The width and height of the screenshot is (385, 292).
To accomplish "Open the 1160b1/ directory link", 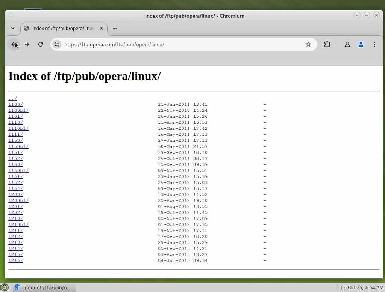I will [18, 170].
